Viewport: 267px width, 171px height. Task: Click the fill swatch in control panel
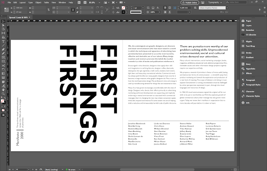[x=123, y=8]
